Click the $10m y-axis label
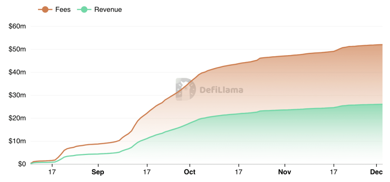Image resolution: width=390 pixels, height=182 pixels. (17, 141)
